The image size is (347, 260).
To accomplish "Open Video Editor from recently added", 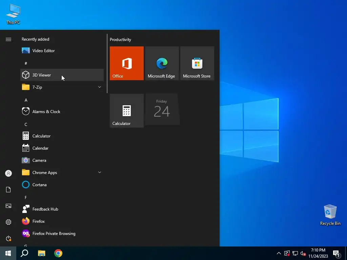I will [x=62, y=51].
